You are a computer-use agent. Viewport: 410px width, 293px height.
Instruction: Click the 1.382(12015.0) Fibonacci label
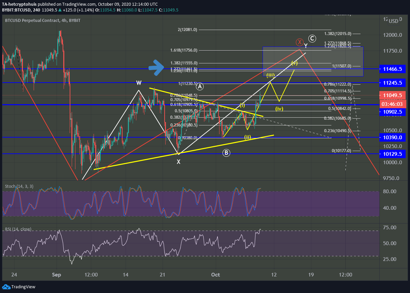point(338,34)
